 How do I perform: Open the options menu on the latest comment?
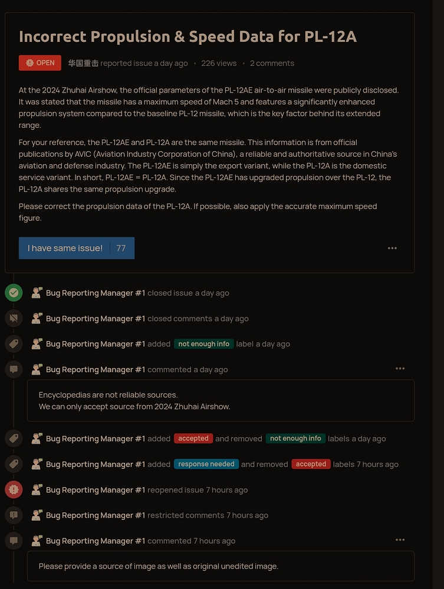point(400,540)
